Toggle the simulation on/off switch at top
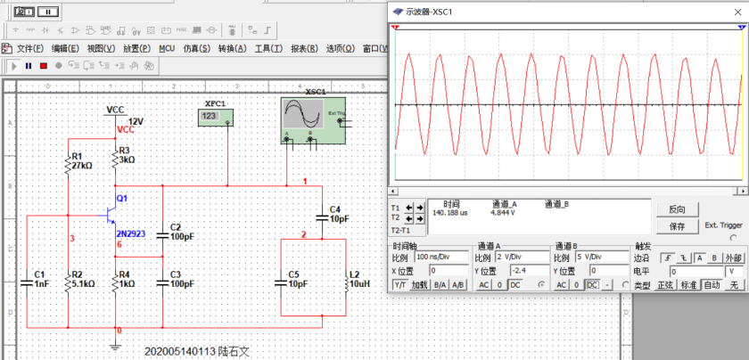749x360 pixels. click(24, 12)
